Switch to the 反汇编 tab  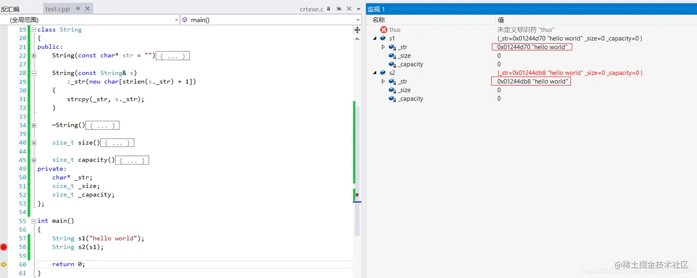pos(10,9)
